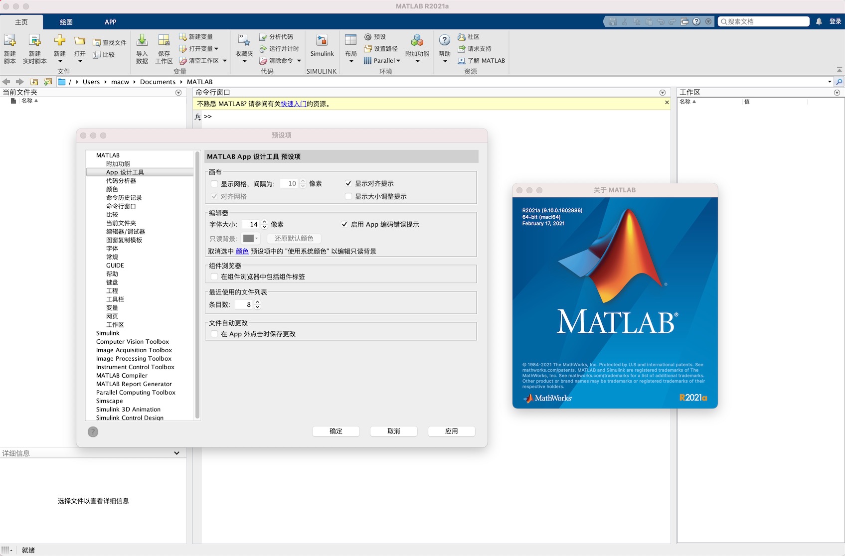Enable 显示大小调整提示 checkbox
Screen dimensions: 845x556
click(348, 197)
